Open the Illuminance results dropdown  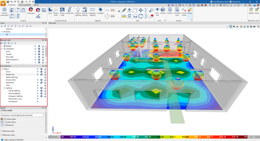click(x=22, y=115)
